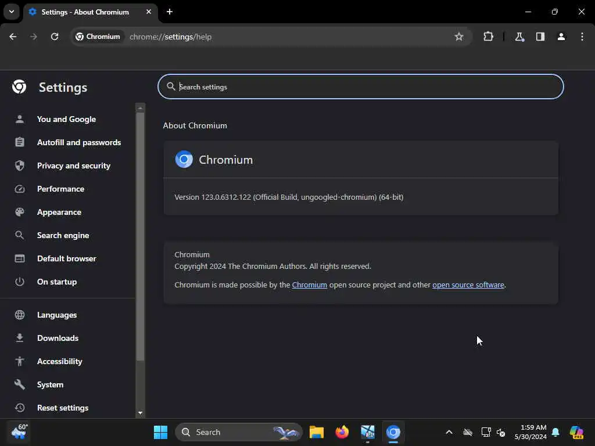Click the open source software link
595x446 pixels.
(x=468, y=285)
